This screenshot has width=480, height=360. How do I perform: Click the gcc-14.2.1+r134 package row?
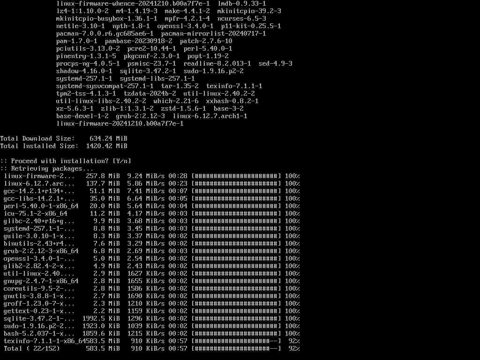152,191
